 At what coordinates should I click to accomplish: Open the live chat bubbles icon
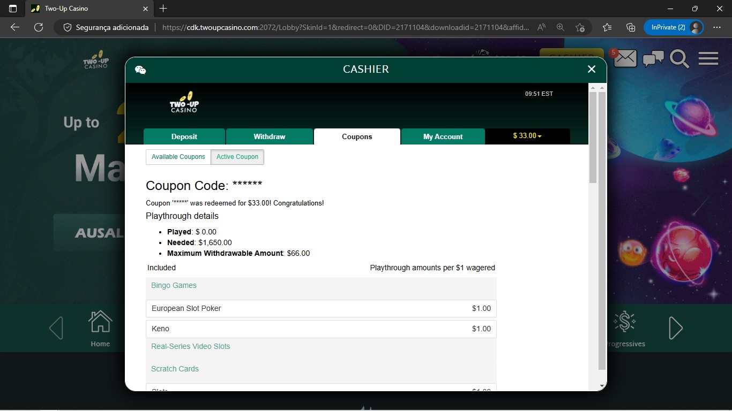click(x=653, y=59)
